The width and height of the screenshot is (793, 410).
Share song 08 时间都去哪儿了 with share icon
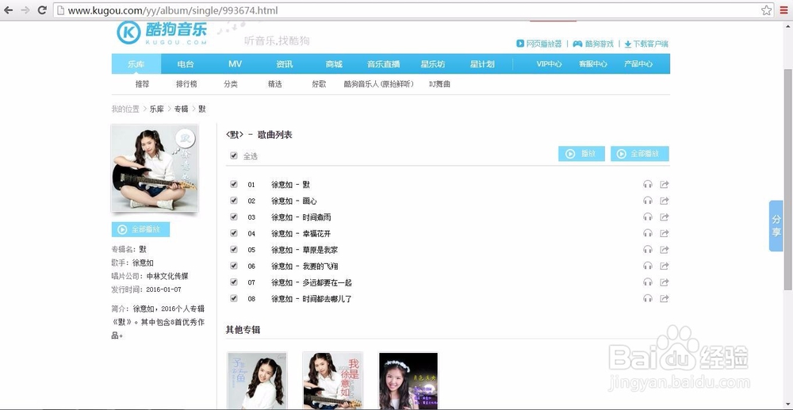665,298
